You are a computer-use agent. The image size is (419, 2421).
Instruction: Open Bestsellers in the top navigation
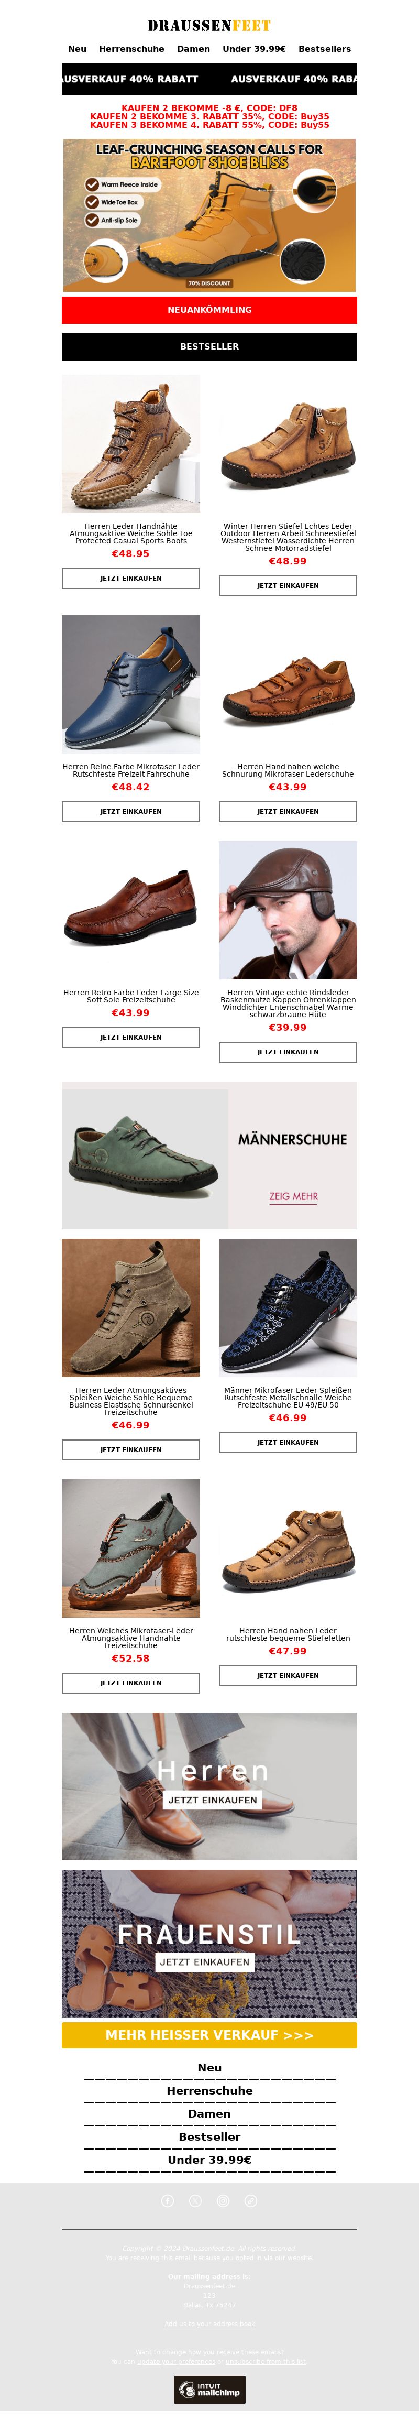click(x=324, y=49)
